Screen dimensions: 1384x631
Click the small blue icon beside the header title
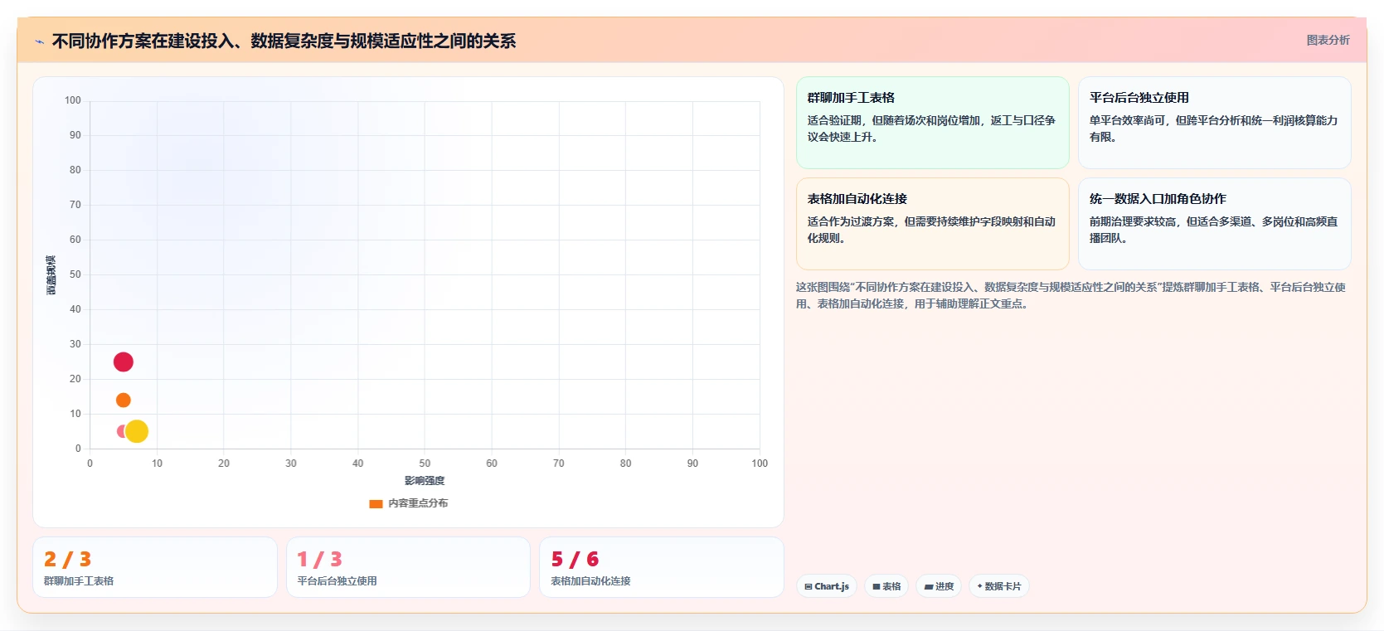click(x=39, y=41)
